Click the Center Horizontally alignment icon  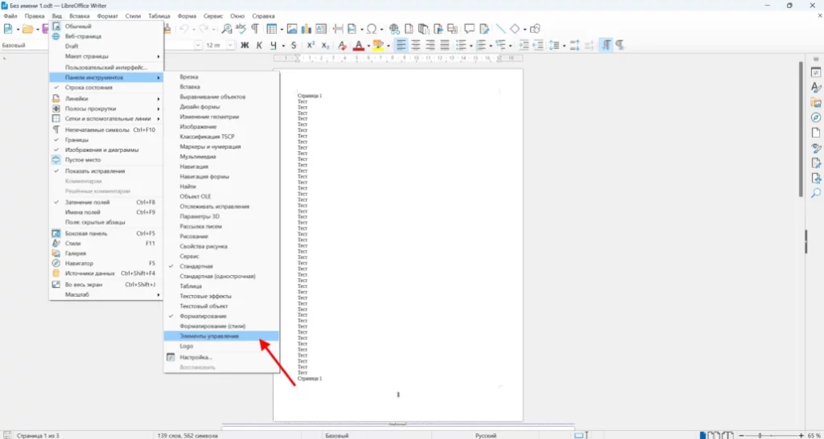(416, 45)
